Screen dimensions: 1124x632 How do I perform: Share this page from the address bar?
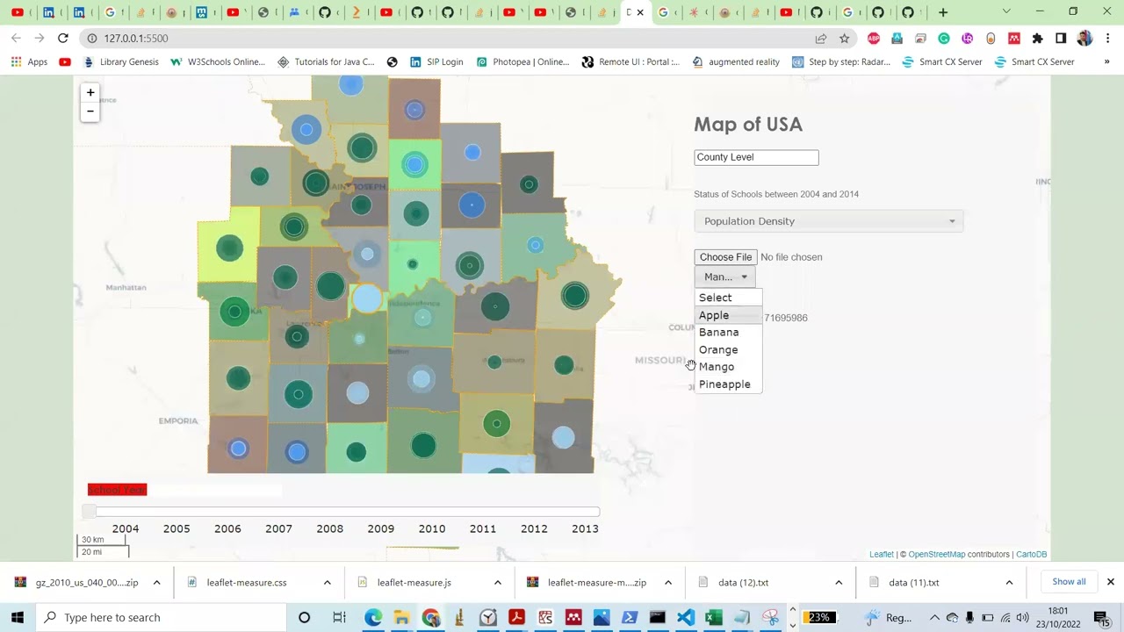(821, 39)
